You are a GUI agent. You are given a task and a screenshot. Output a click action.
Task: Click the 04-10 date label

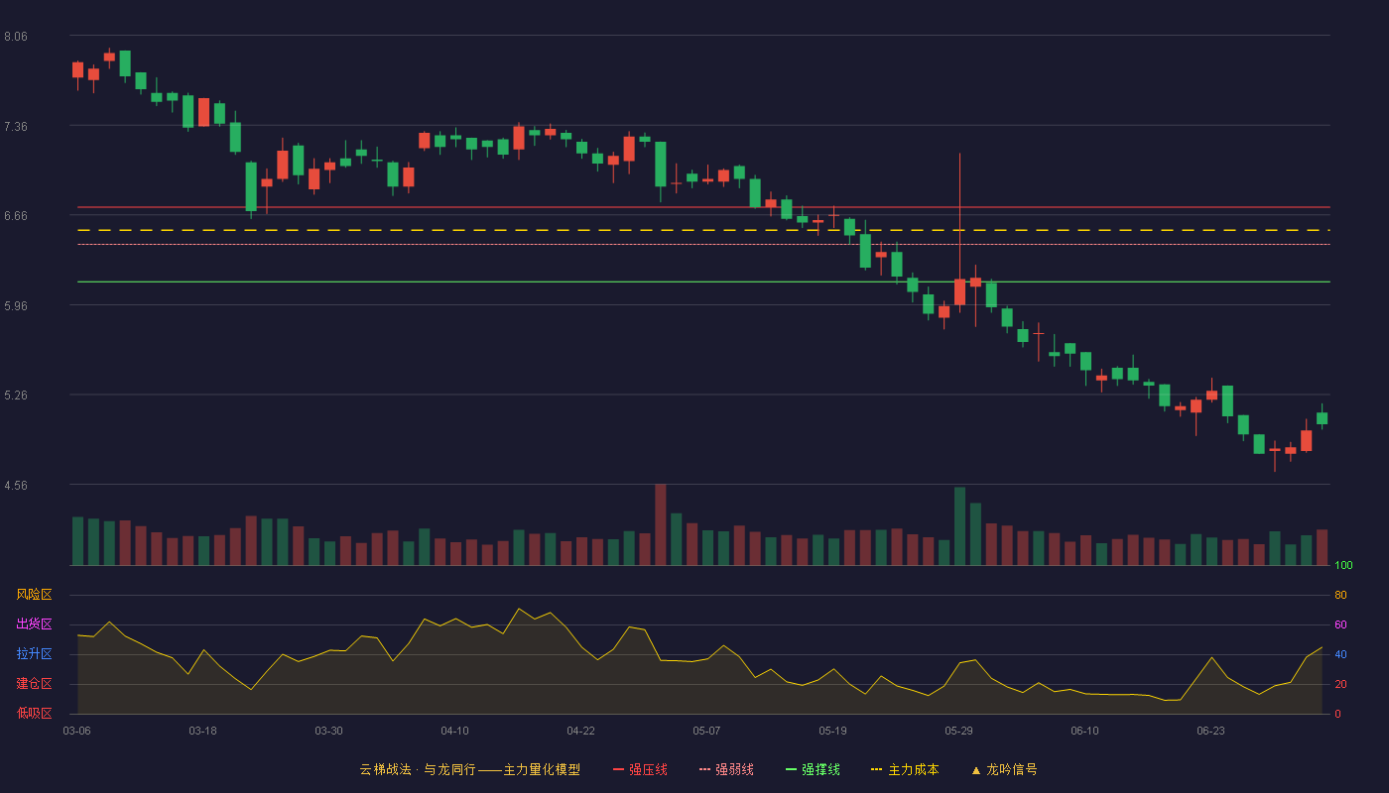[x=454, y=731]
